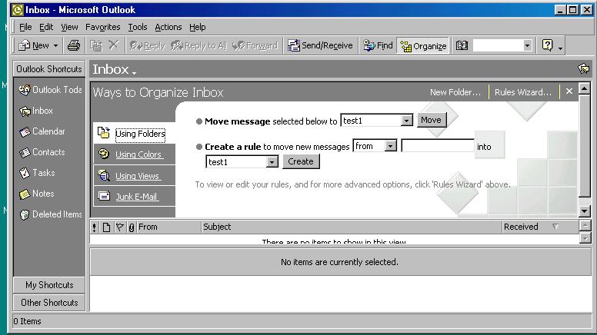Screen dimensions: 597x335
Task: Click the Outlook Shortcuts group button
Action: pos(49,69)
